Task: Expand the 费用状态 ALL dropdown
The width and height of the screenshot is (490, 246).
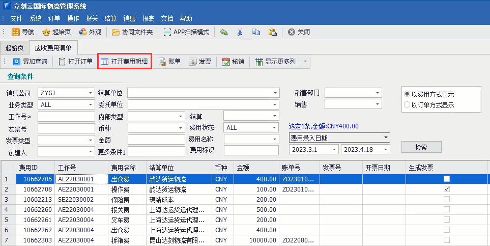Action: pos(275,128)
